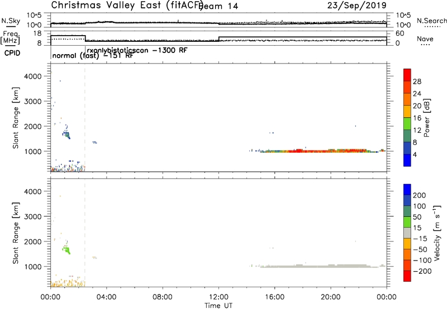This screenshot has height=309, width=447.
Task: Click the dashed CPID change line in power panel
Action: click(85, 118)
